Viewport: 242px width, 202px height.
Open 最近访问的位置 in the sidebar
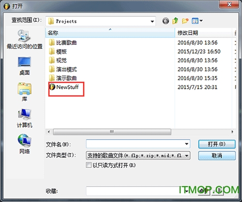pyautogui.click(x=25, y=39)
